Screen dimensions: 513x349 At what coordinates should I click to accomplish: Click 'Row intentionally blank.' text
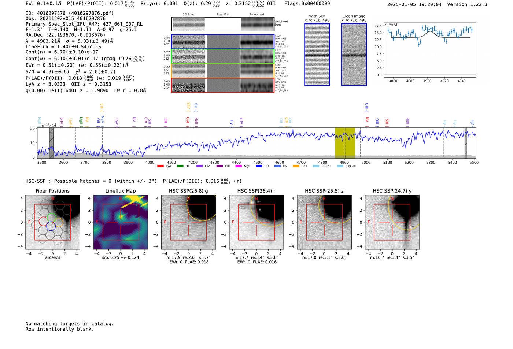click(x=60, y=329)
